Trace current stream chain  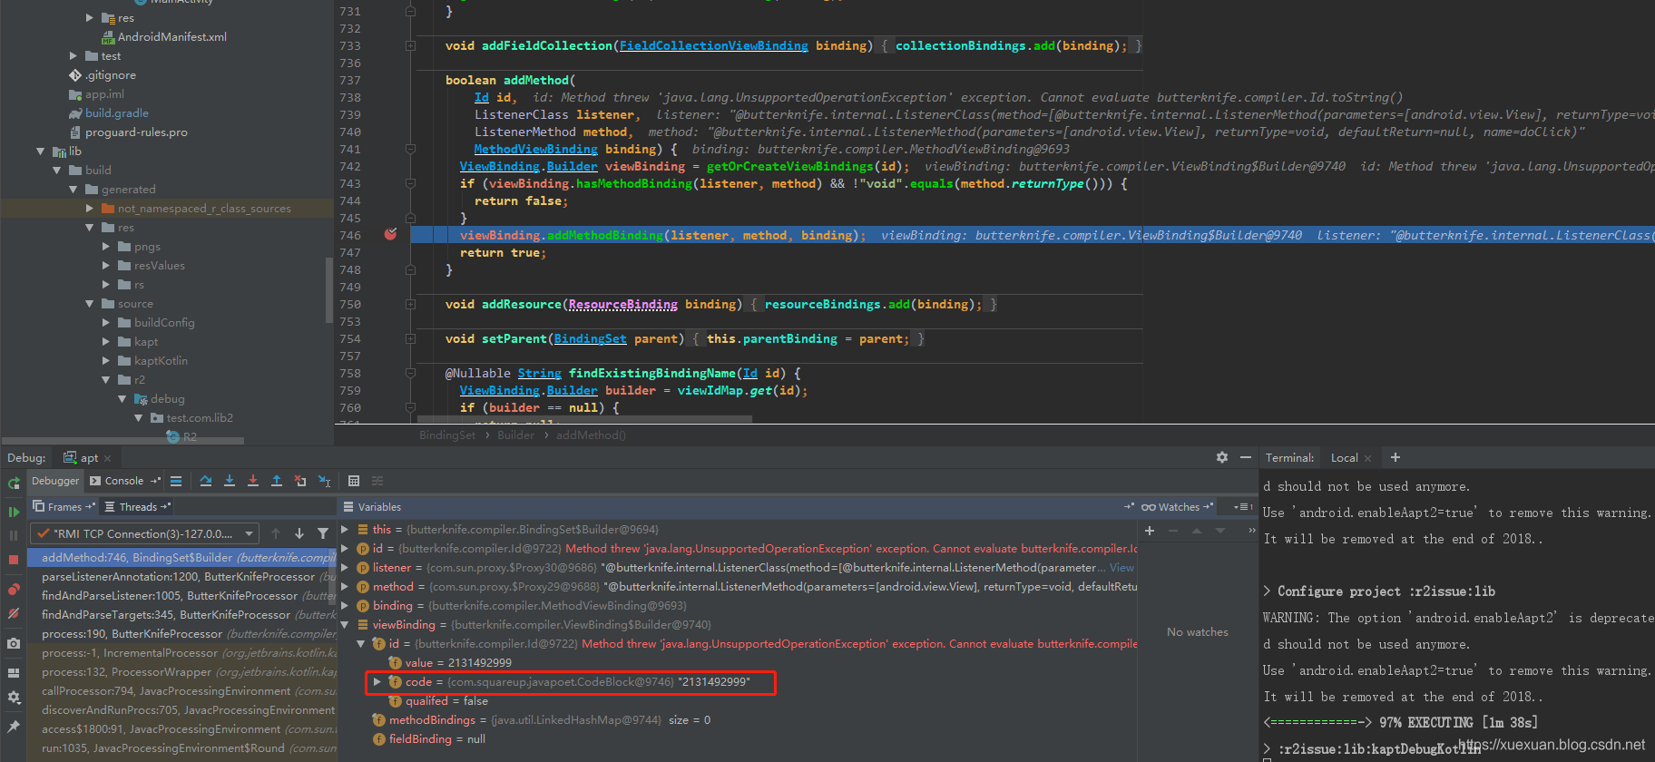point(377,481)
